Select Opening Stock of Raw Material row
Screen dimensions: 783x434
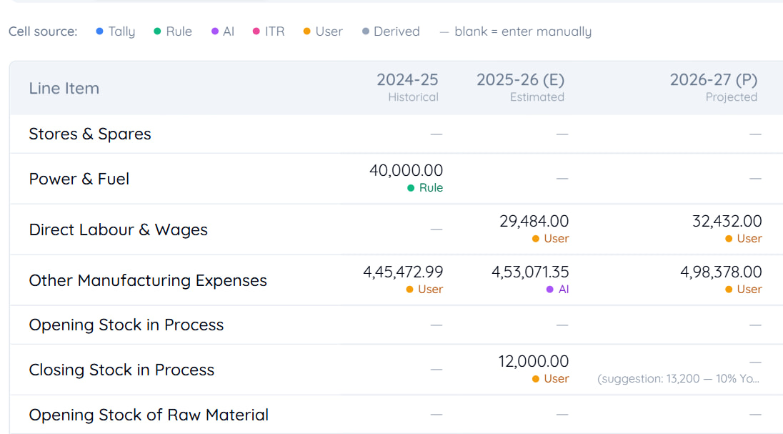[x=396, y=415]
